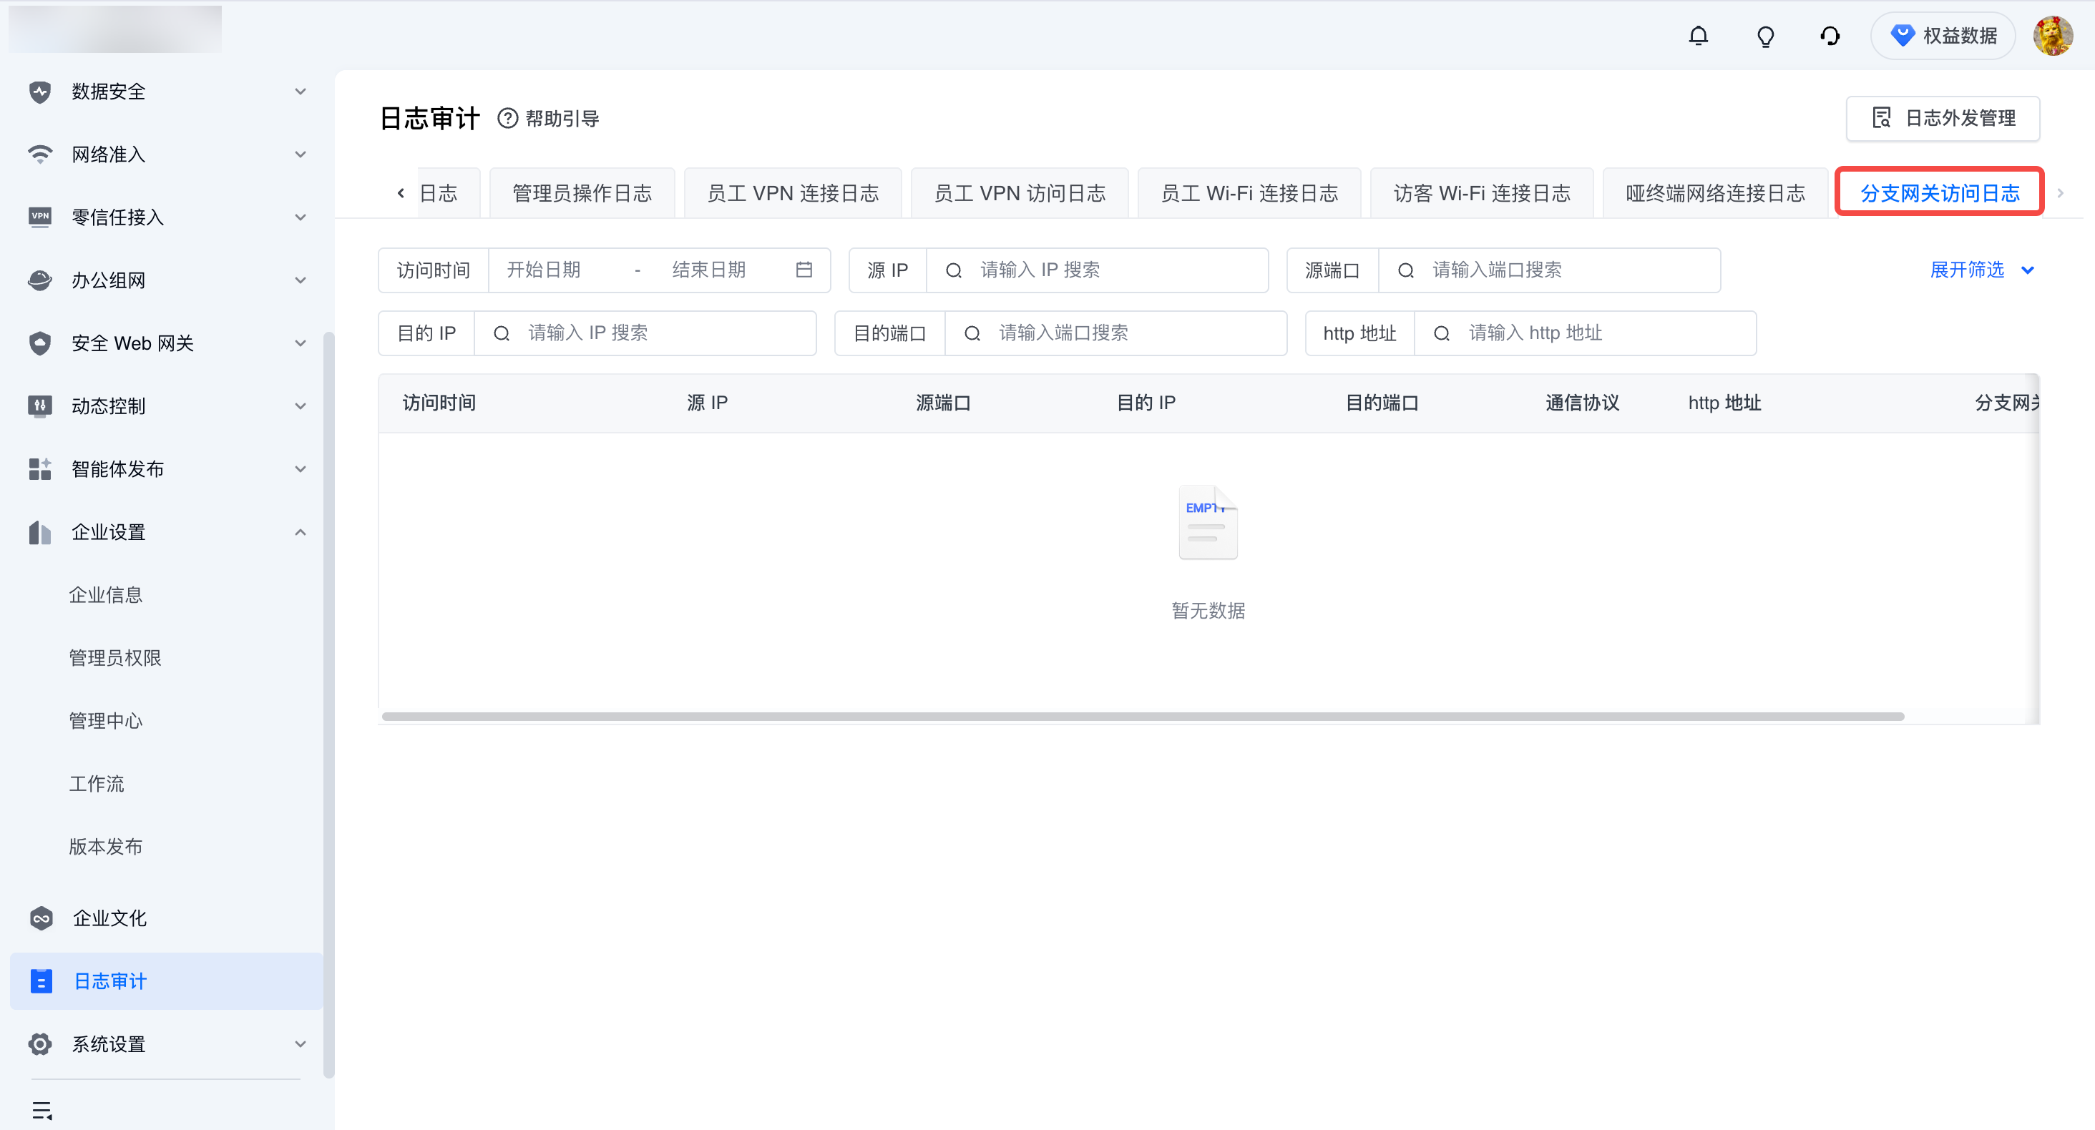Switch to 员工 VPN 连接日志 tab

coord(793,194)
